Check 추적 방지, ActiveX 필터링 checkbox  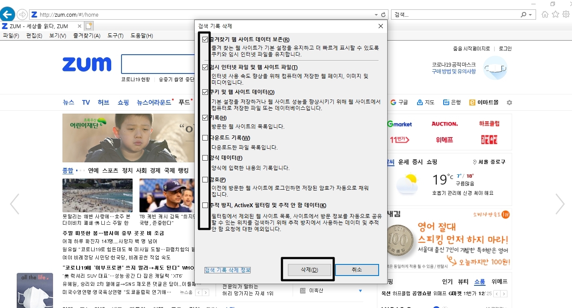(x=205, y=205)
